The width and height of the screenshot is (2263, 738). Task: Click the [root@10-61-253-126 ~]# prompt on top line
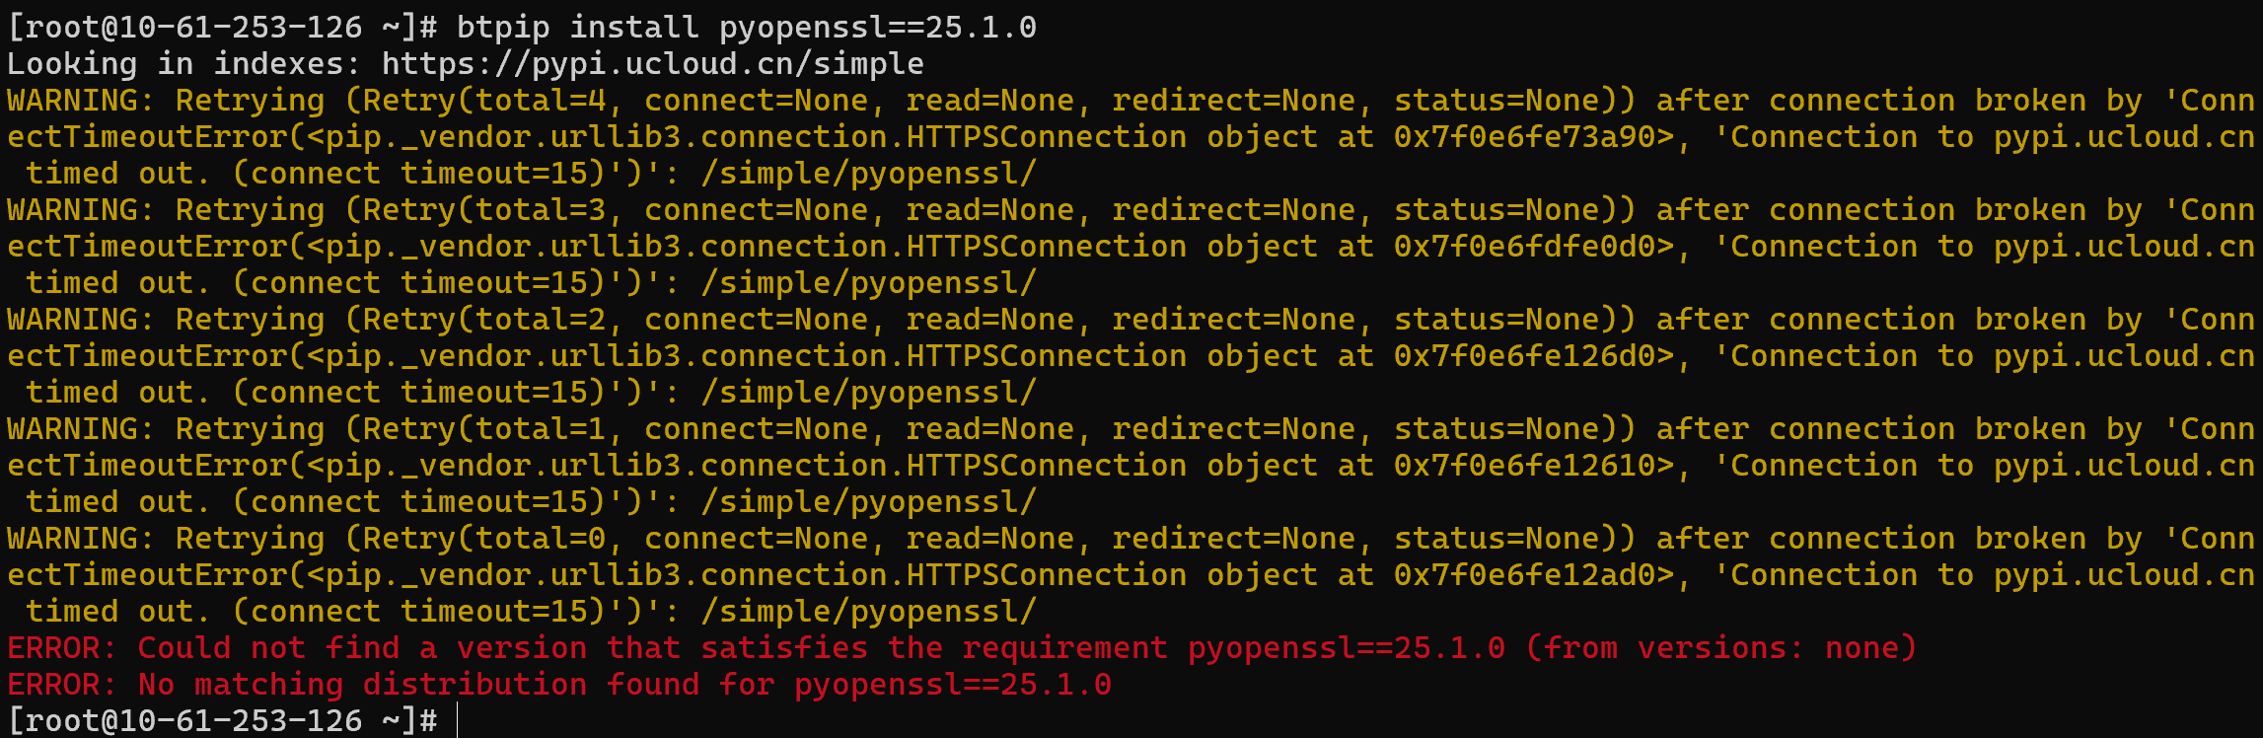pyautogui.click(x=222, y=28)
